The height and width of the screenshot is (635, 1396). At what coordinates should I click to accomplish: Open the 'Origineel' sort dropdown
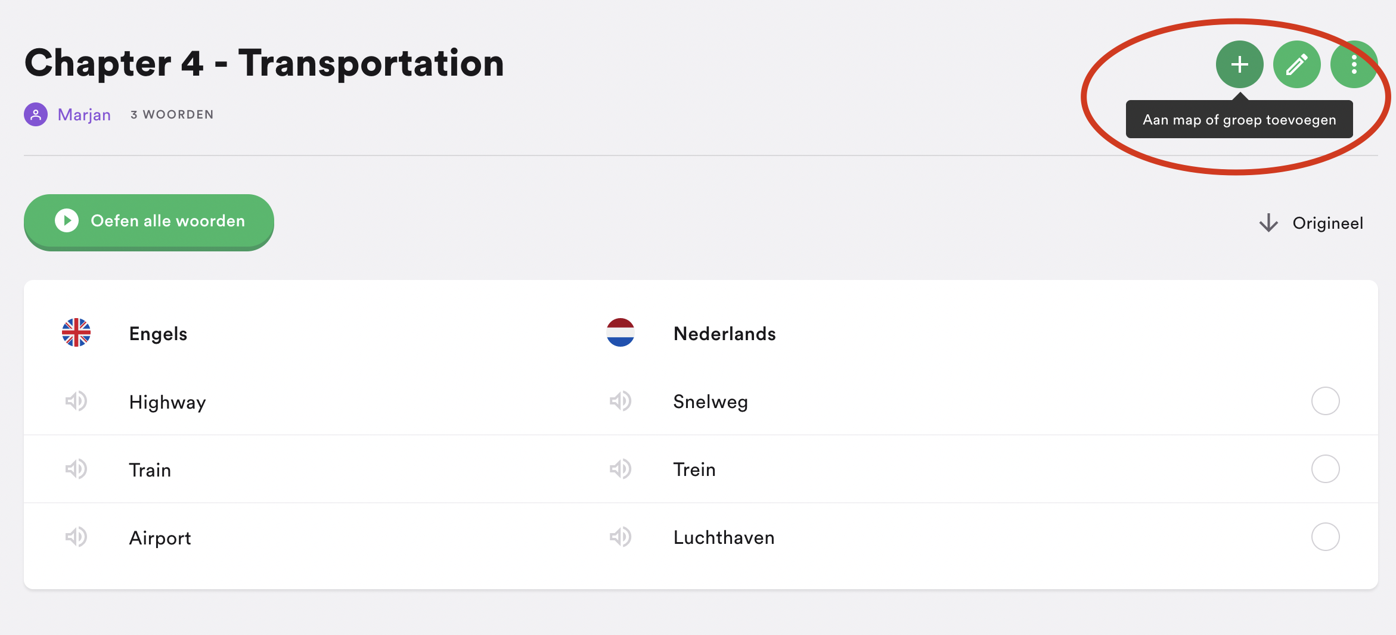[x=1327, y=223]
